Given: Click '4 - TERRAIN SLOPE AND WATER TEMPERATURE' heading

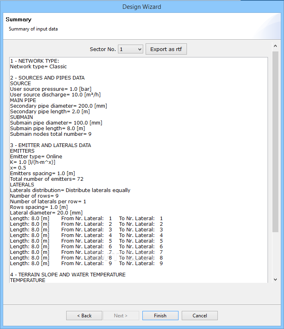Looking at the screenshot, I should (x=68, y=275).
